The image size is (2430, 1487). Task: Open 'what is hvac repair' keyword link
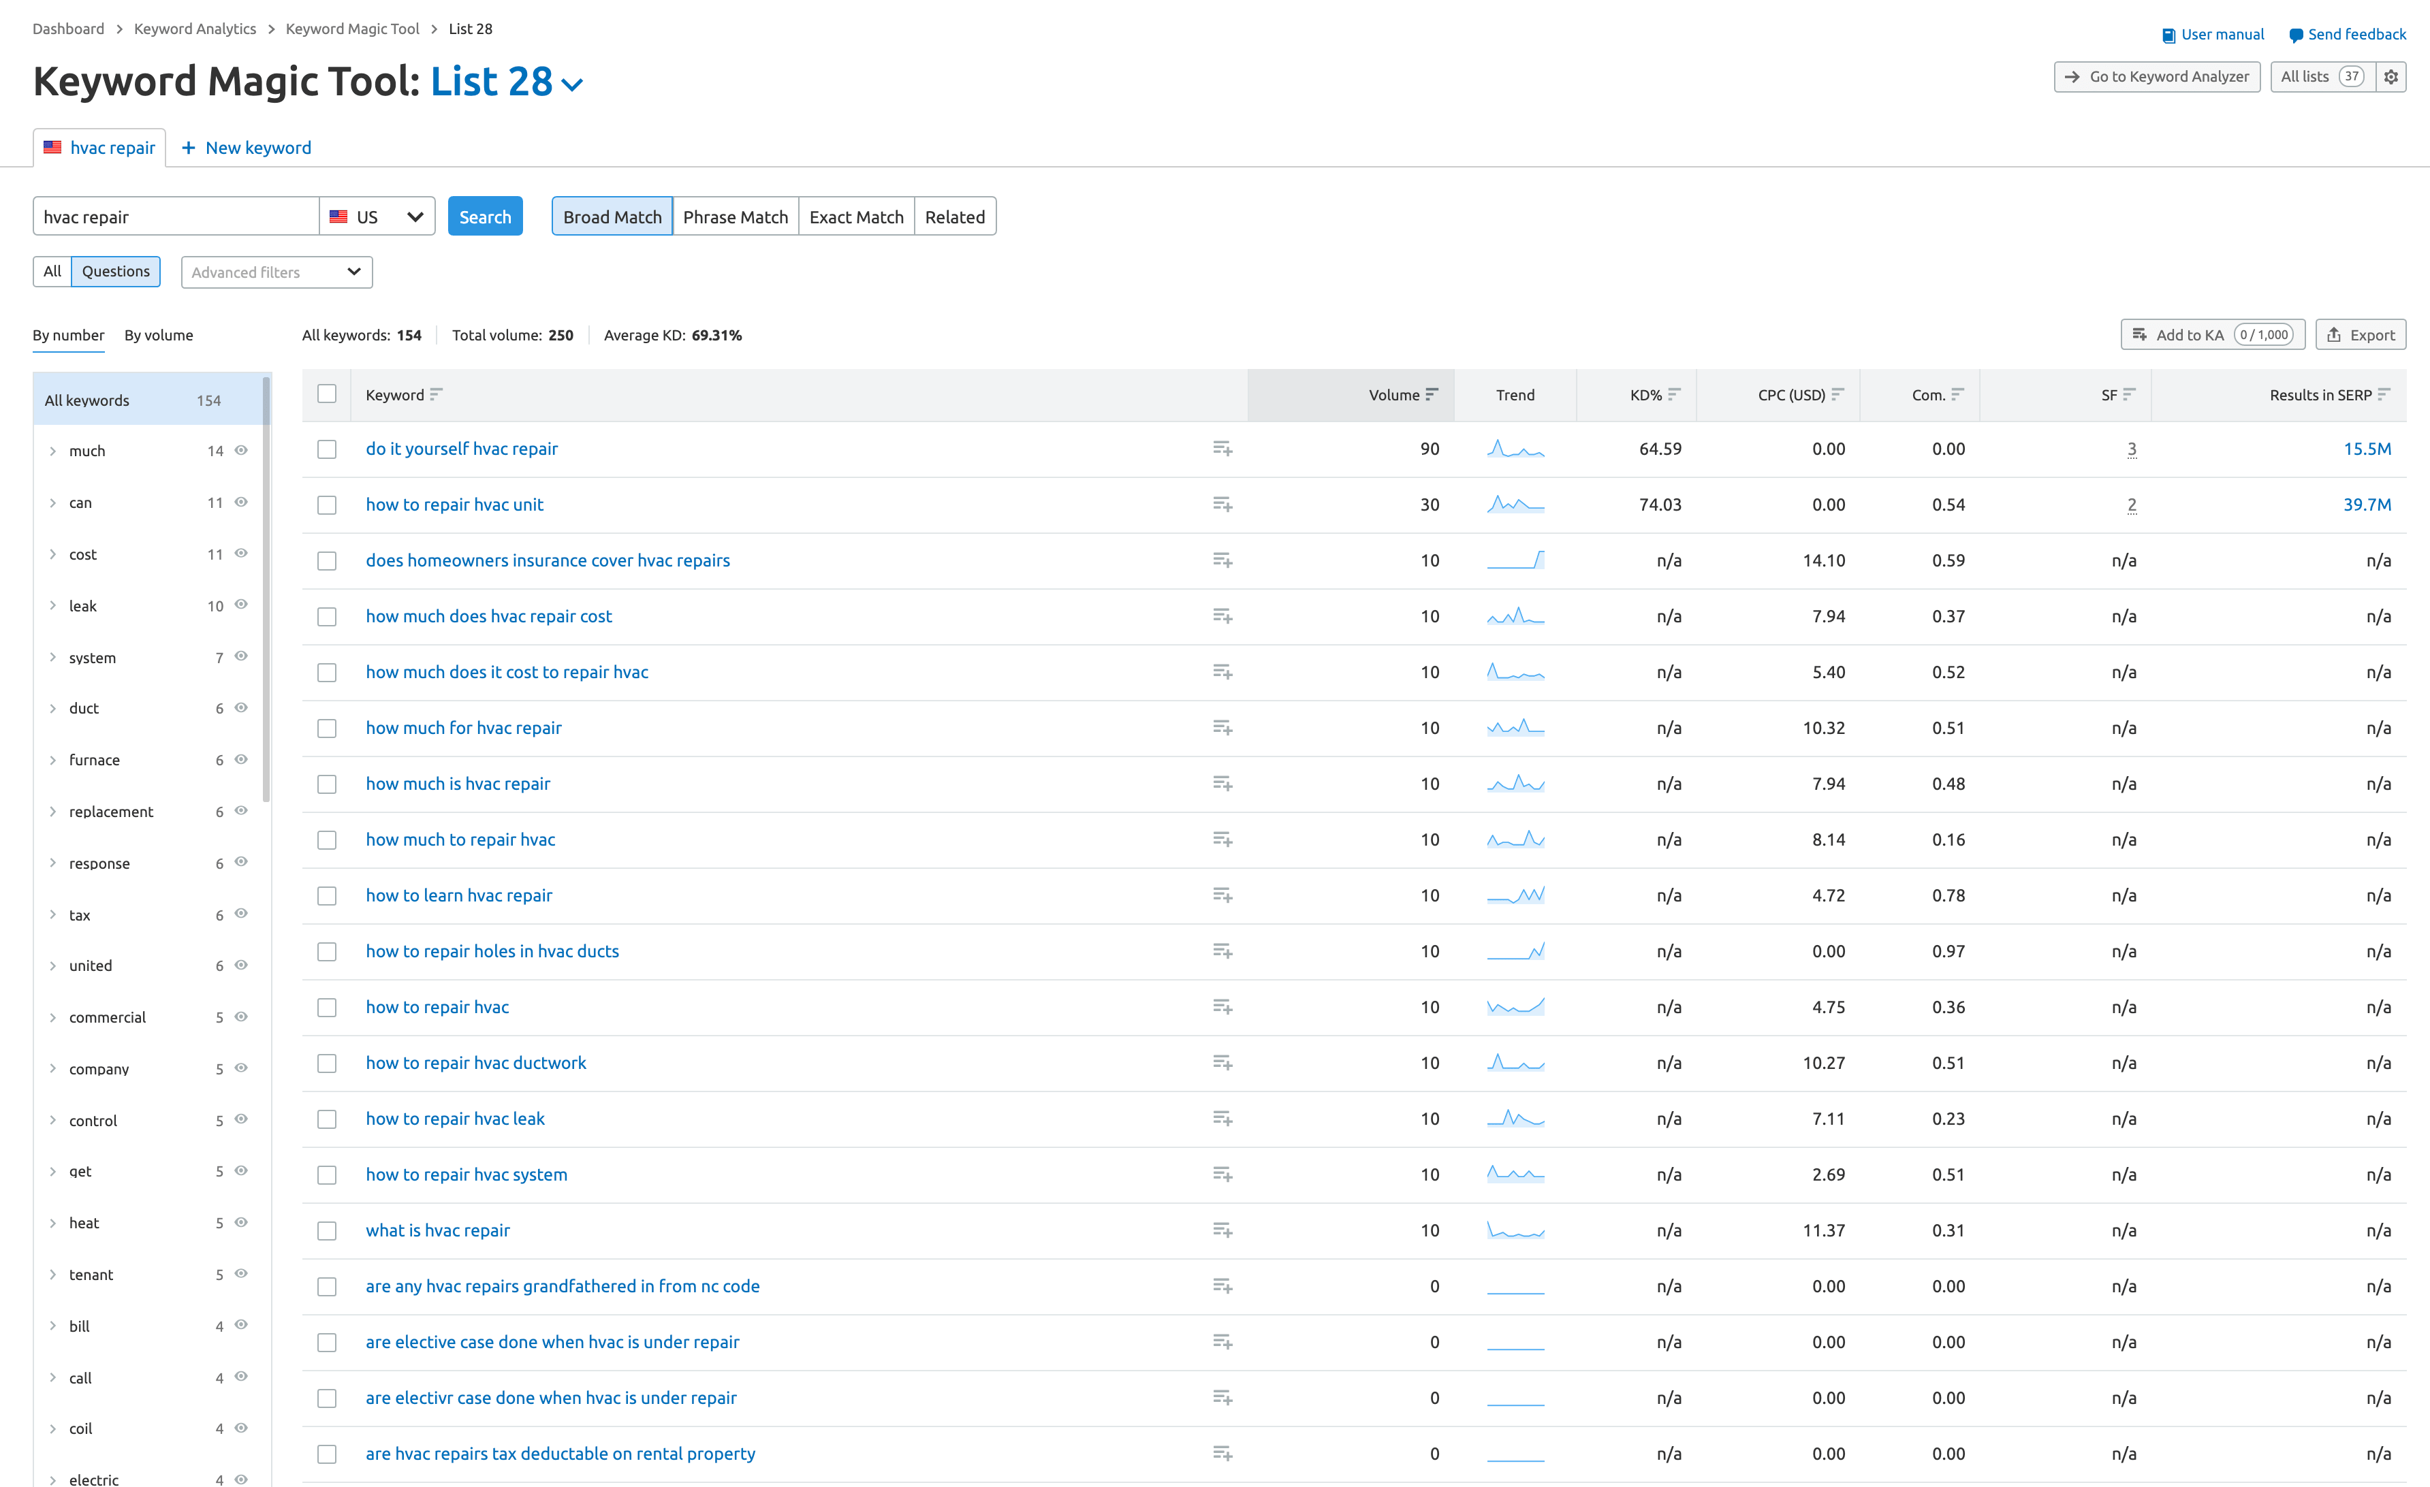(x=438, y=1230)
